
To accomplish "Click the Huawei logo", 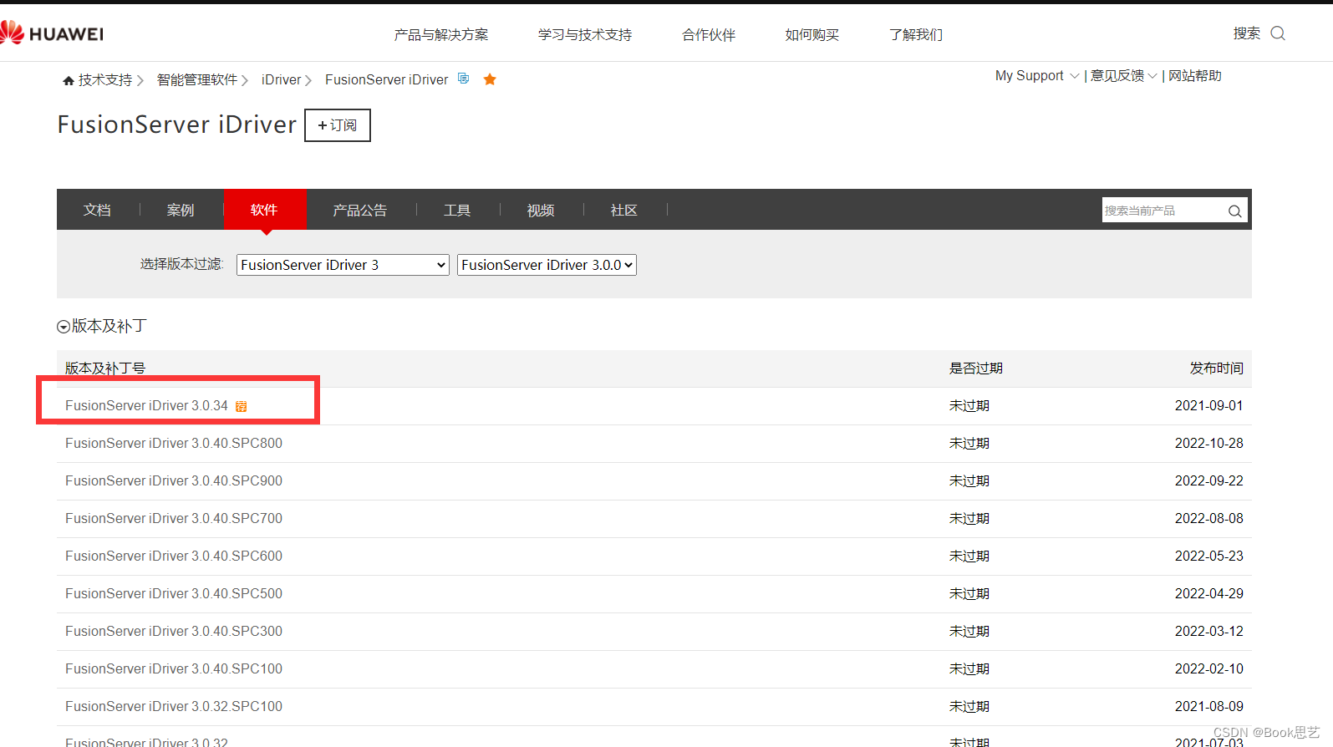I will click(52, 33).
